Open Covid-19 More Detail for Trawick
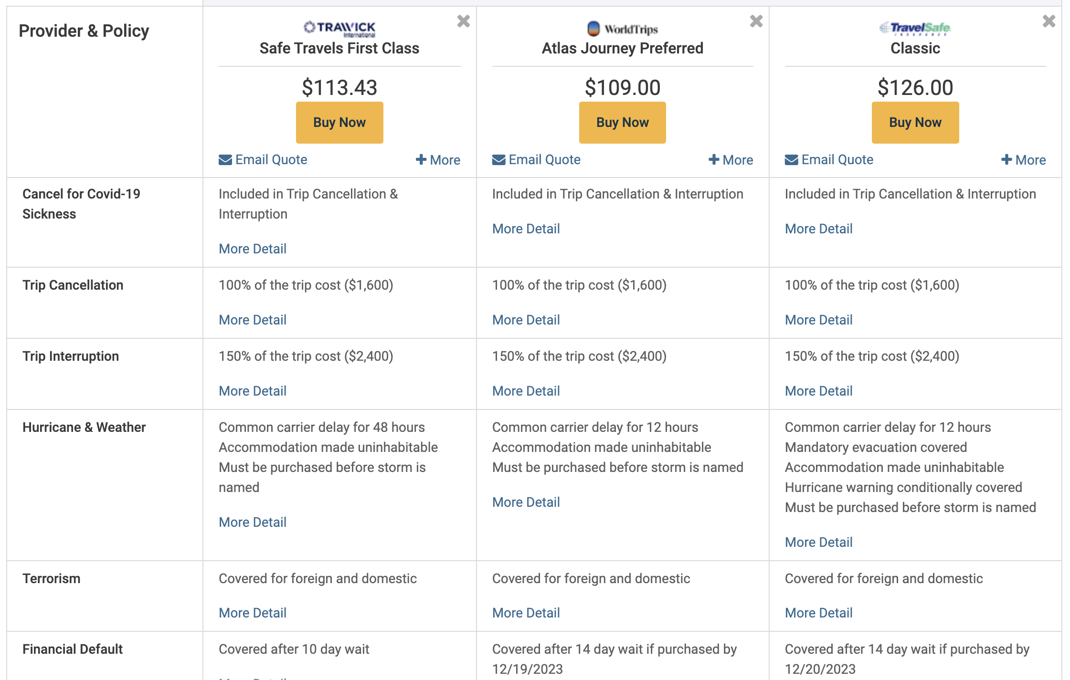Image resolution: width=1070 pixels, height=680 pixels. click(x=253, y=249)
